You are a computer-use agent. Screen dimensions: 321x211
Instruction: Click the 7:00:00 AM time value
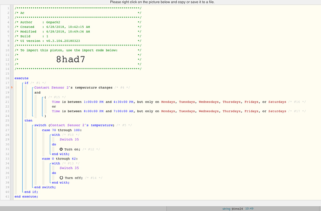[123, 111]
